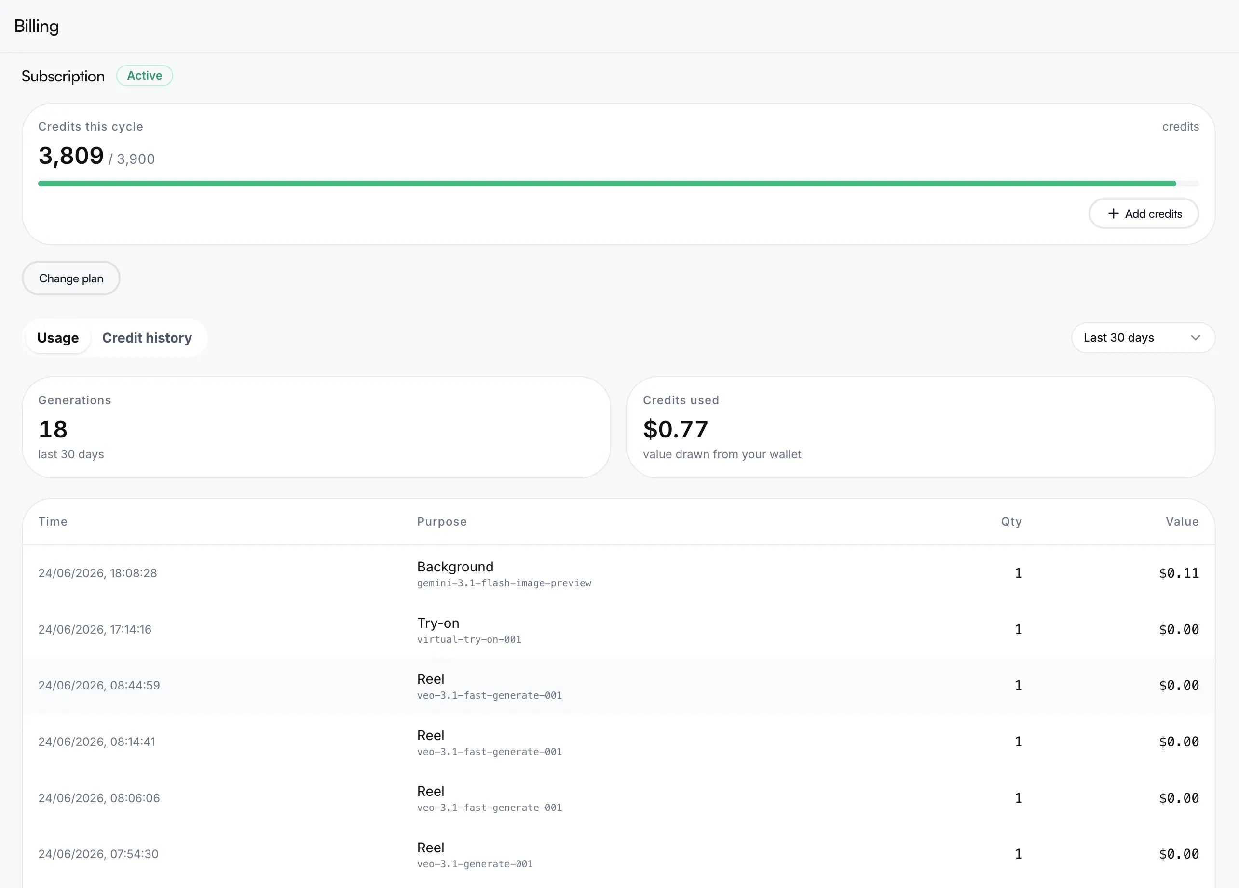The width and height of the screenshot is (1239, 888).
Task: Click the 'last 30 days' caption under Generations
Action: [x=71, y=454]
